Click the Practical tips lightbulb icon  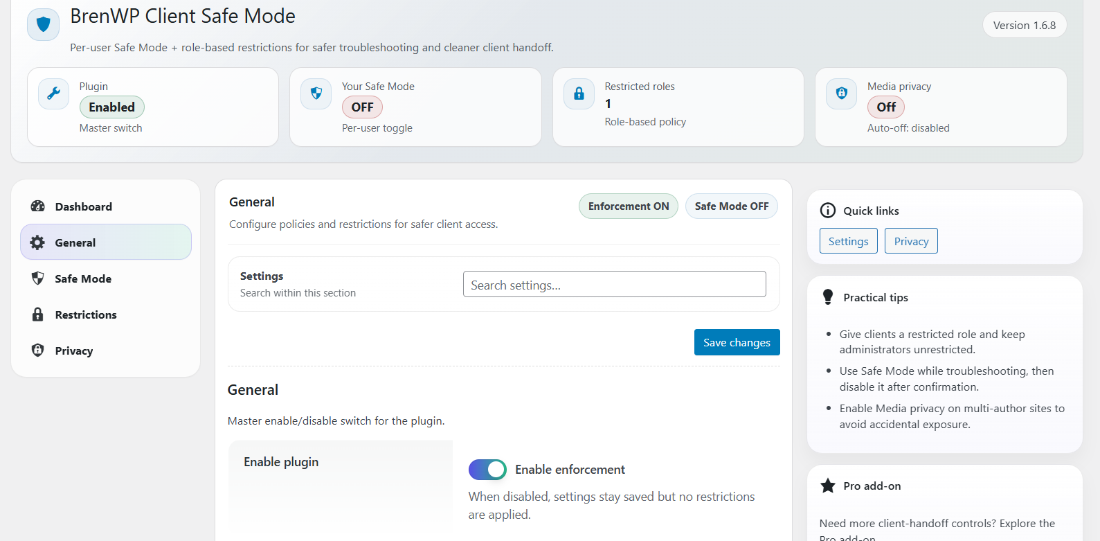pos(827,297)
